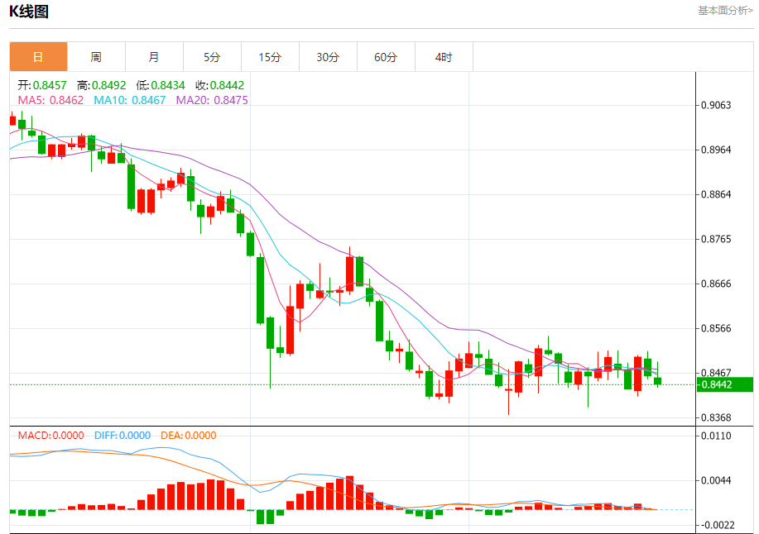The width and height of the screenshot is (759, 534).
Task: Open the 5分 chart tab
Action: [212, 57]
